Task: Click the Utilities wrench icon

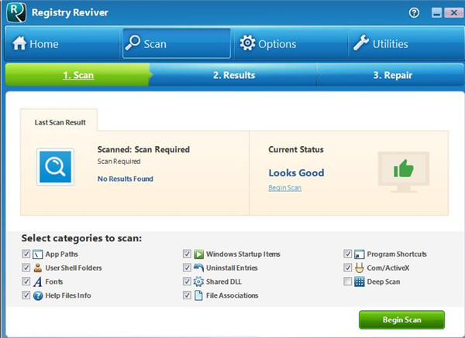Action: (x=361, y=43)
